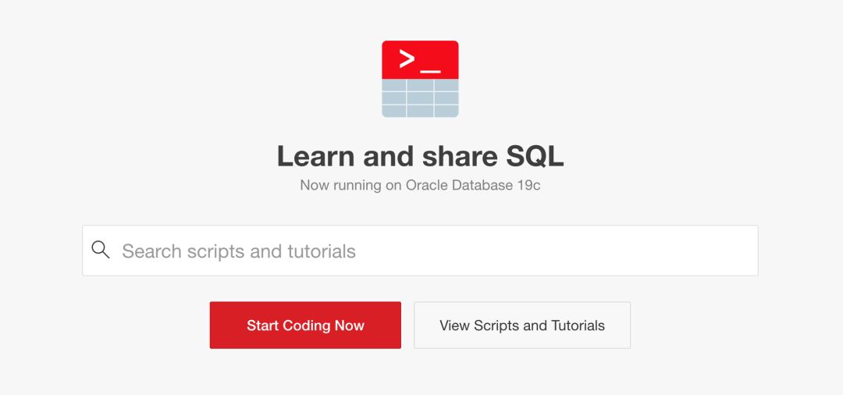Image resolution: width=843 pixels, height=395 pixels.
Task: Click the "Learn and share SQL" heading
Action: tap(420, 156)
